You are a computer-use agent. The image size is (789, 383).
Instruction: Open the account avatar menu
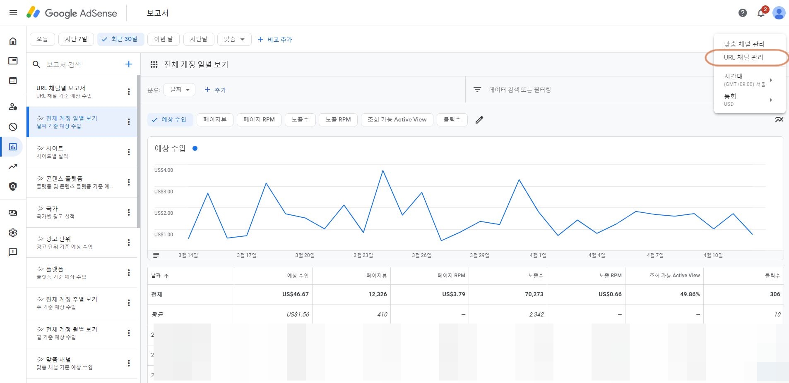click(x=779, y=13)
